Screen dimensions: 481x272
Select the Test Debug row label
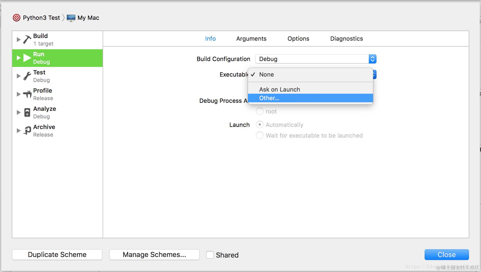pos(41,76)
